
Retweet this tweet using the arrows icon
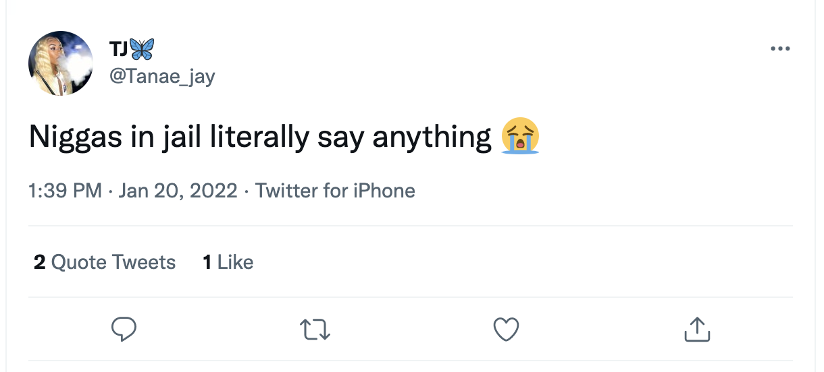point(315,329)
